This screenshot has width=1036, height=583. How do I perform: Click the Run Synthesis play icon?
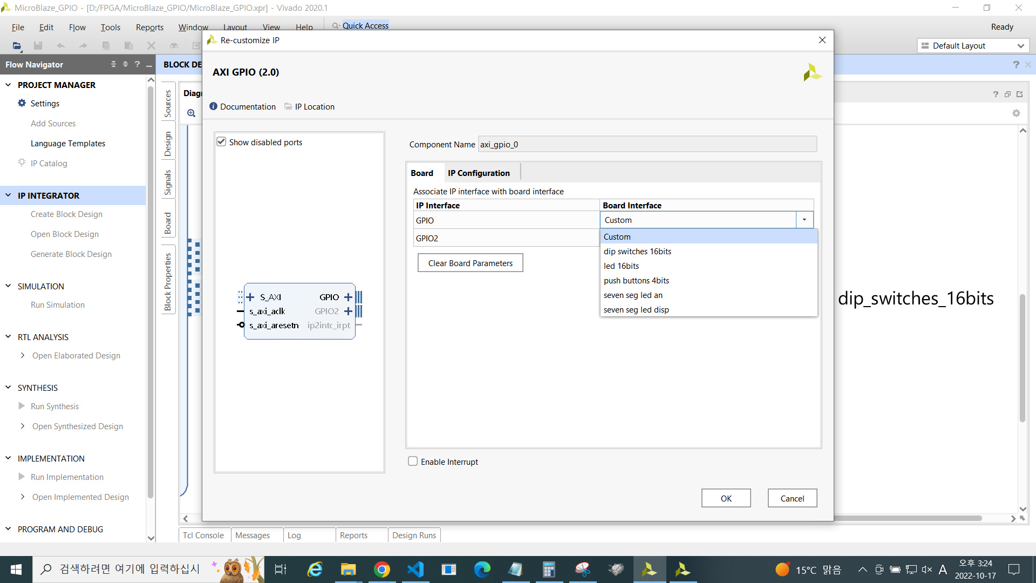[x=22, y=406]
